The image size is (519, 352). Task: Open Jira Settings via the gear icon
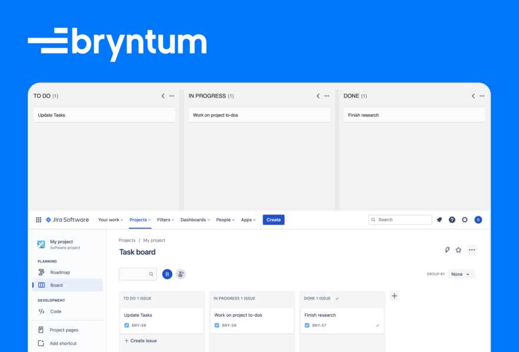[x=465, y=219]
